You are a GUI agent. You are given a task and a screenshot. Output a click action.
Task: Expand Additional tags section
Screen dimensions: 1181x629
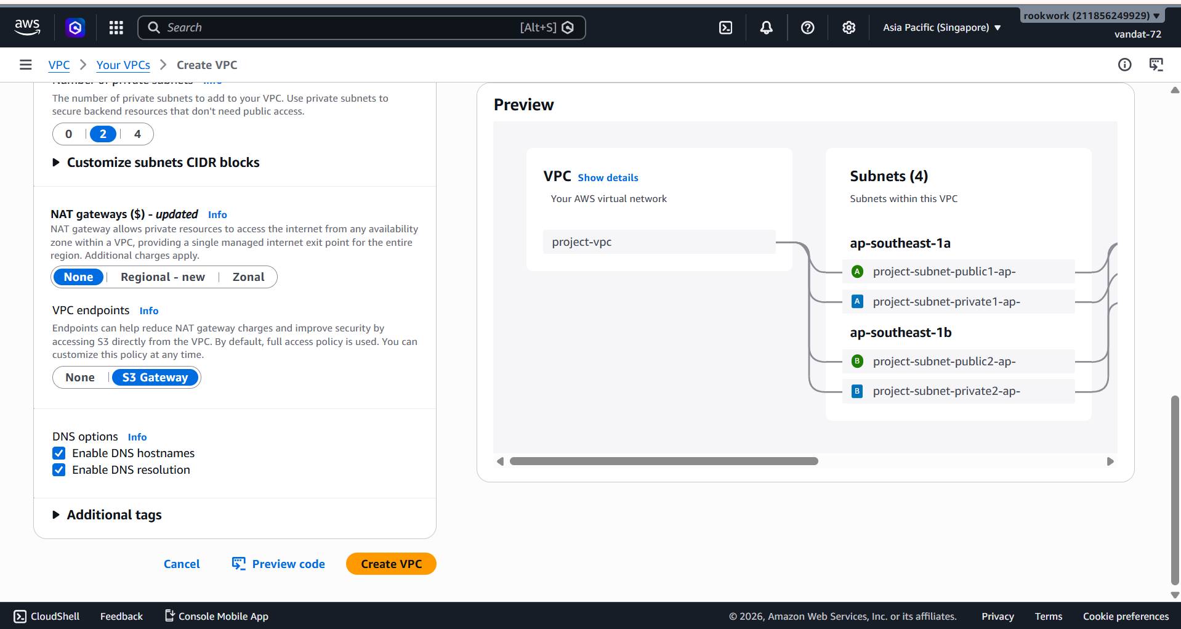107,515
